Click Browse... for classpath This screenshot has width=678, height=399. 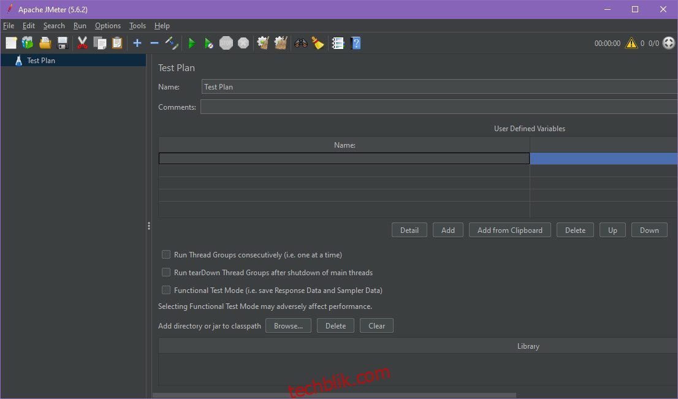pyautogui.click(x=288, y=325)
